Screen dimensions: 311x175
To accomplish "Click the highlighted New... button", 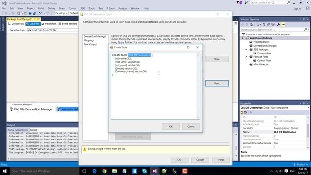I will click(x=217, y=83).
